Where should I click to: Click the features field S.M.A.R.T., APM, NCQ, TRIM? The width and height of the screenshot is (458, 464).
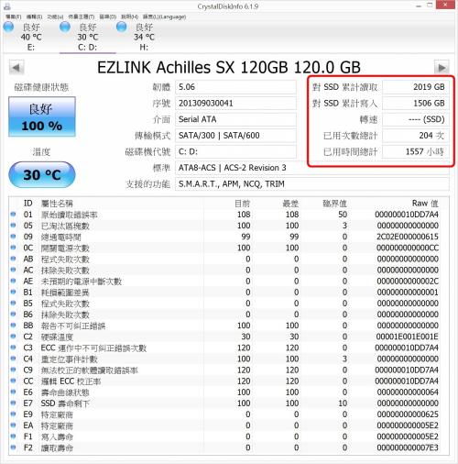click(x=312, y=184)
